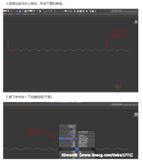Choose 平滑 (Smooth) in the context menu
This screenshot has width=143, height=160.
click(x=68, y=138)
